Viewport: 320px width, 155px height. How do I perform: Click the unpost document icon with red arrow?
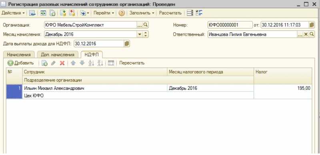pyautogui.click(x=72, y=13)
